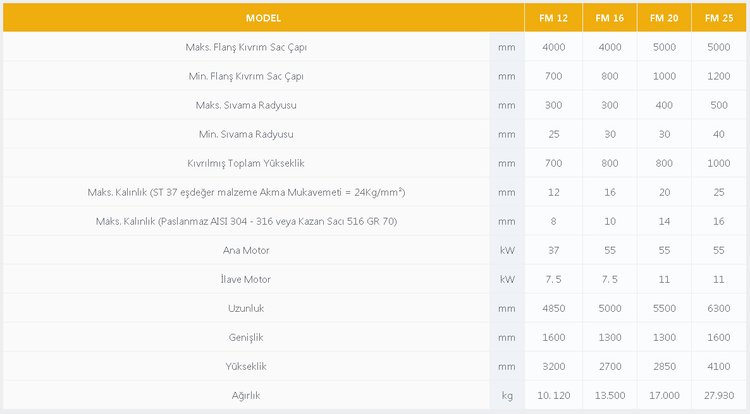This screenshot has width=750, height=414.
Task: Click the kg unit cell
Action: [x=507, y=396]
